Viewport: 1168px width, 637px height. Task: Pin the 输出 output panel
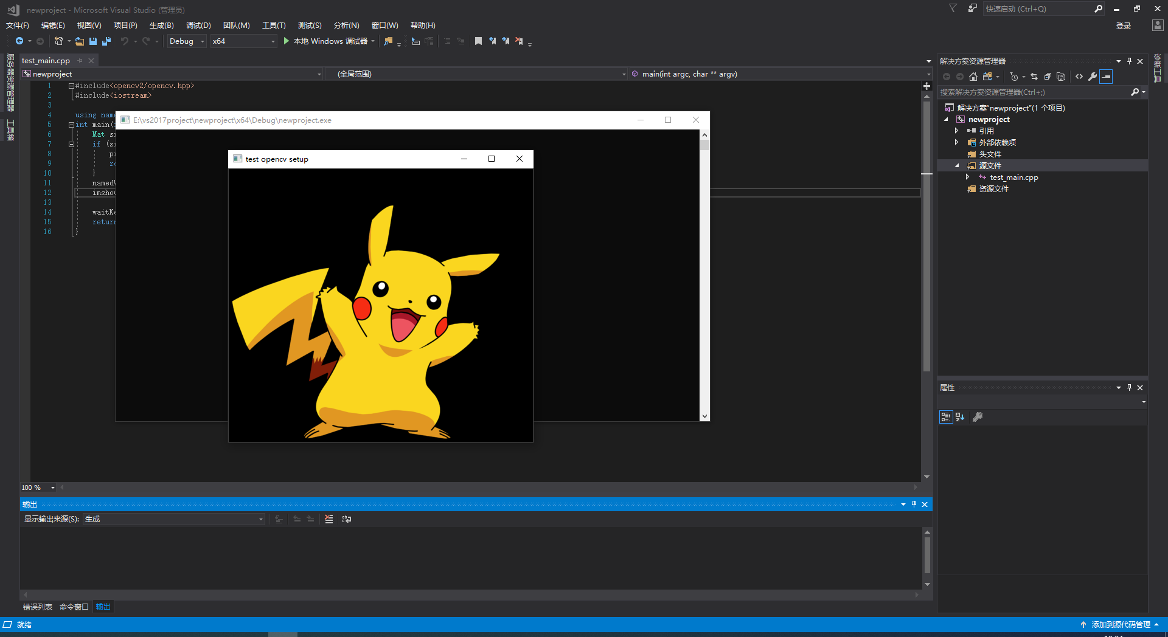pyautogui.click(x=914, y=504)
